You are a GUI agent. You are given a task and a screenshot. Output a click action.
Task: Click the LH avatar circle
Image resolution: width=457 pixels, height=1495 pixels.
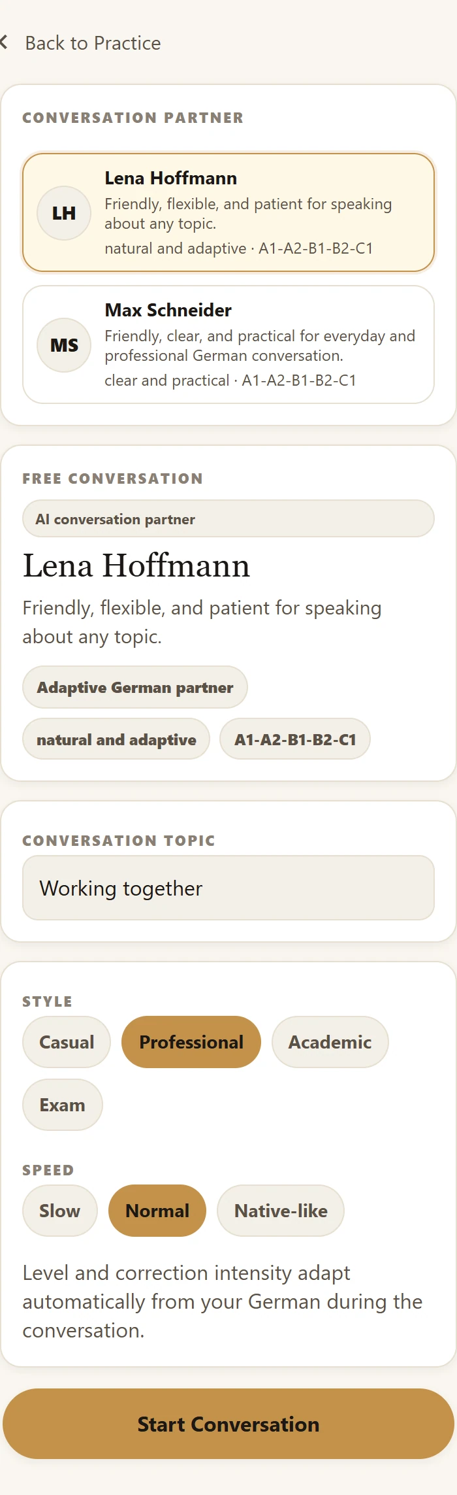click(64, 213)
